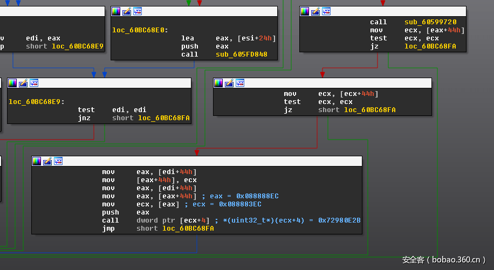The width and height of the screenshot is (494, 270).
Task: Click third title icon on sub_60599720 call block
Action: (x=326, y=11)
